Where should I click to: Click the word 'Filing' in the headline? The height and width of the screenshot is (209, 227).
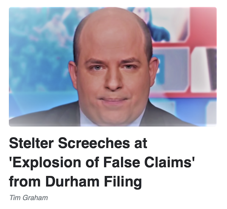tap(123, 182)
